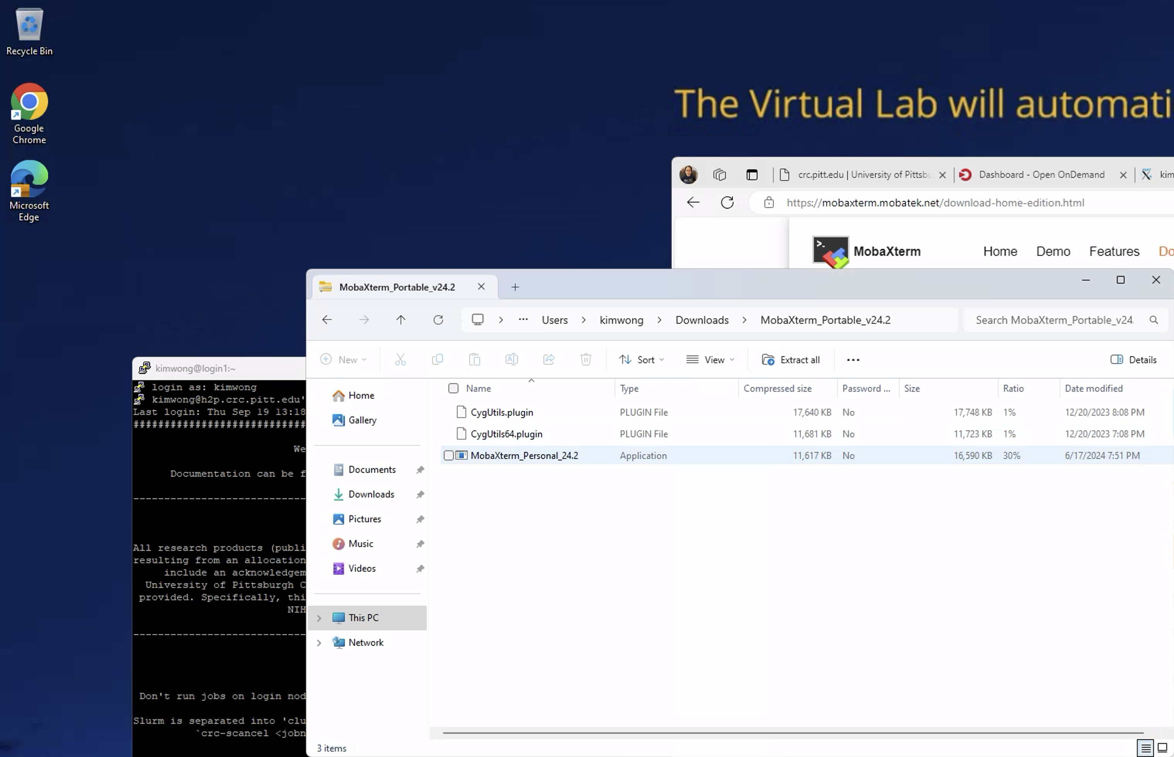The height and width of the screenshot is (757, 1174).
Task: Open the Sort dropdown menu
Action: pos(642,359)
